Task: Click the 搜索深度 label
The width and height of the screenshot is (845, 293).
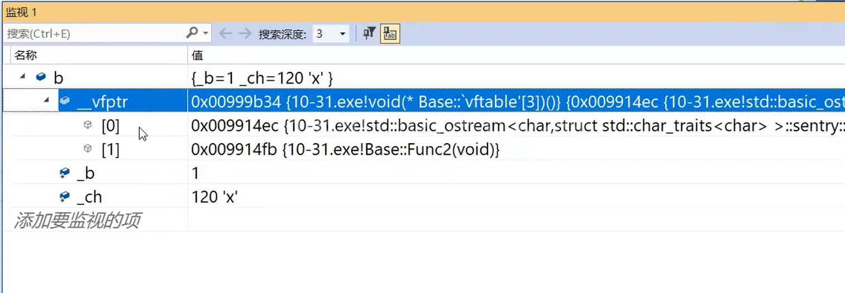Action: click(x=283, y=34)
